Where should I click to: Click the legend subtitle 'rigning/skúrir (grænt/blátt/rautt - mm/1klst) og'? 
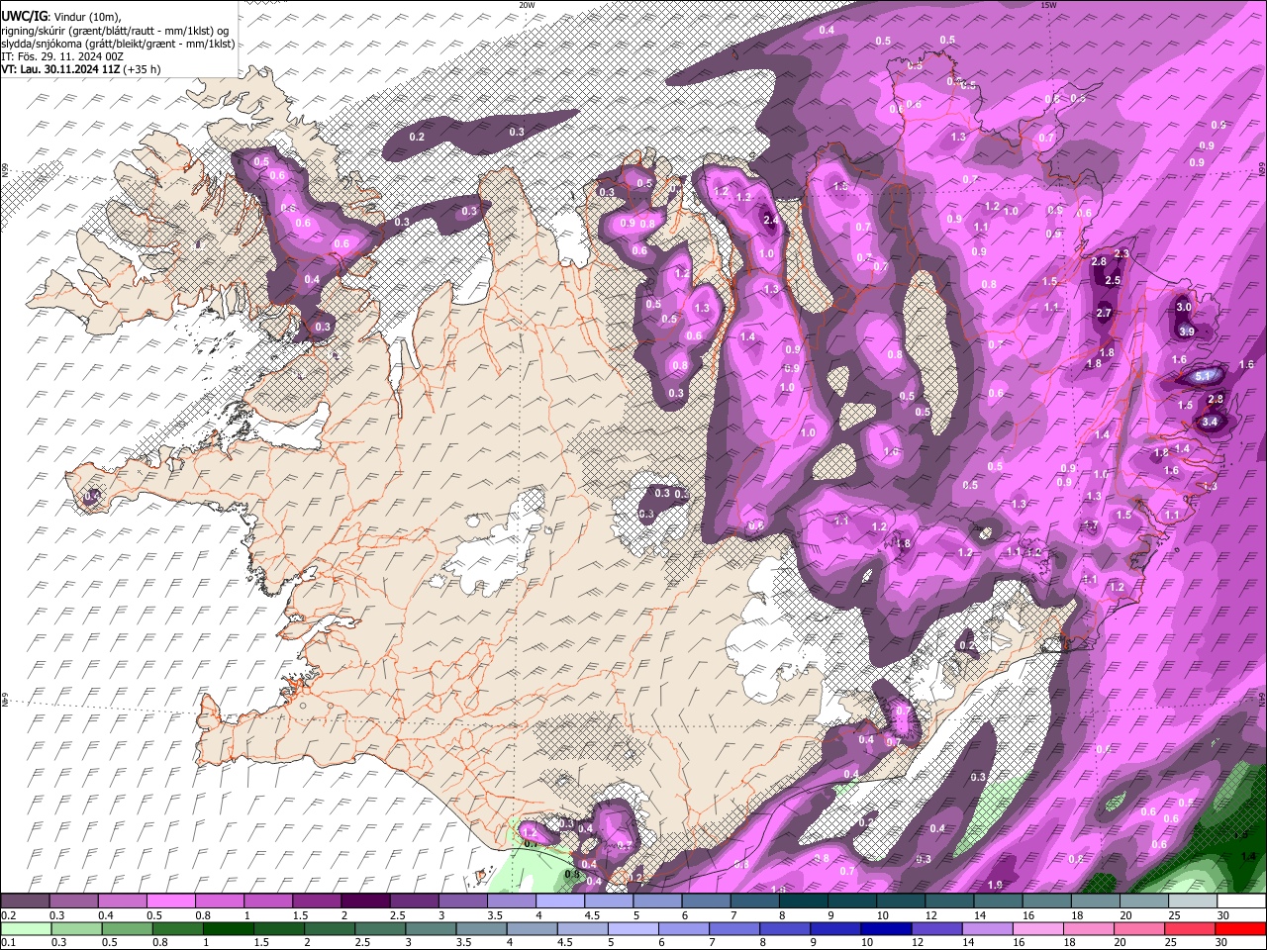117,30
